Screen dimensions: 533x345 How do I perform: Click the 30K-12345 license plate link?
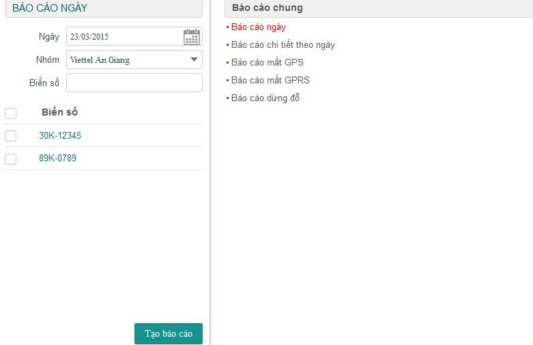coord(60,136)
